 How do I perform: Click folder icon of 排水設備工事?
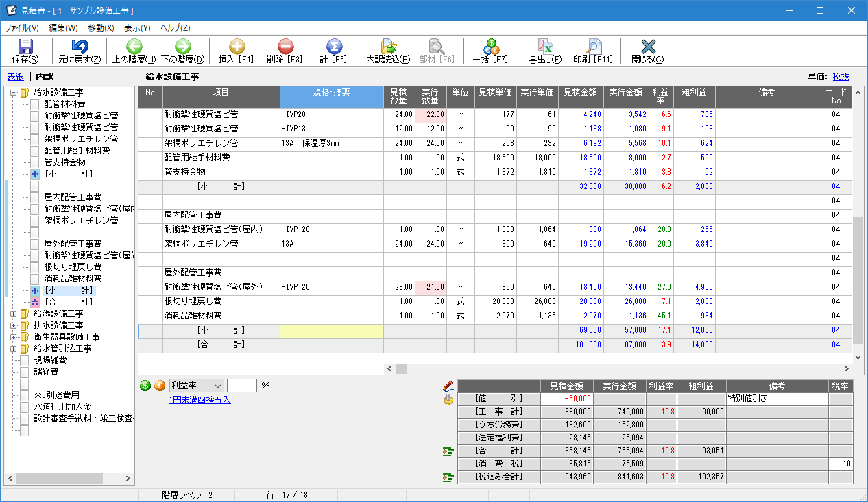25,325
